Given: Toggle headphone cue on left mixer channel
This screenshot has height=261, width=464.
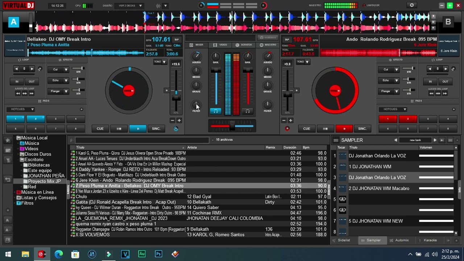Looking at the screenshot, I should coord(216,111).
